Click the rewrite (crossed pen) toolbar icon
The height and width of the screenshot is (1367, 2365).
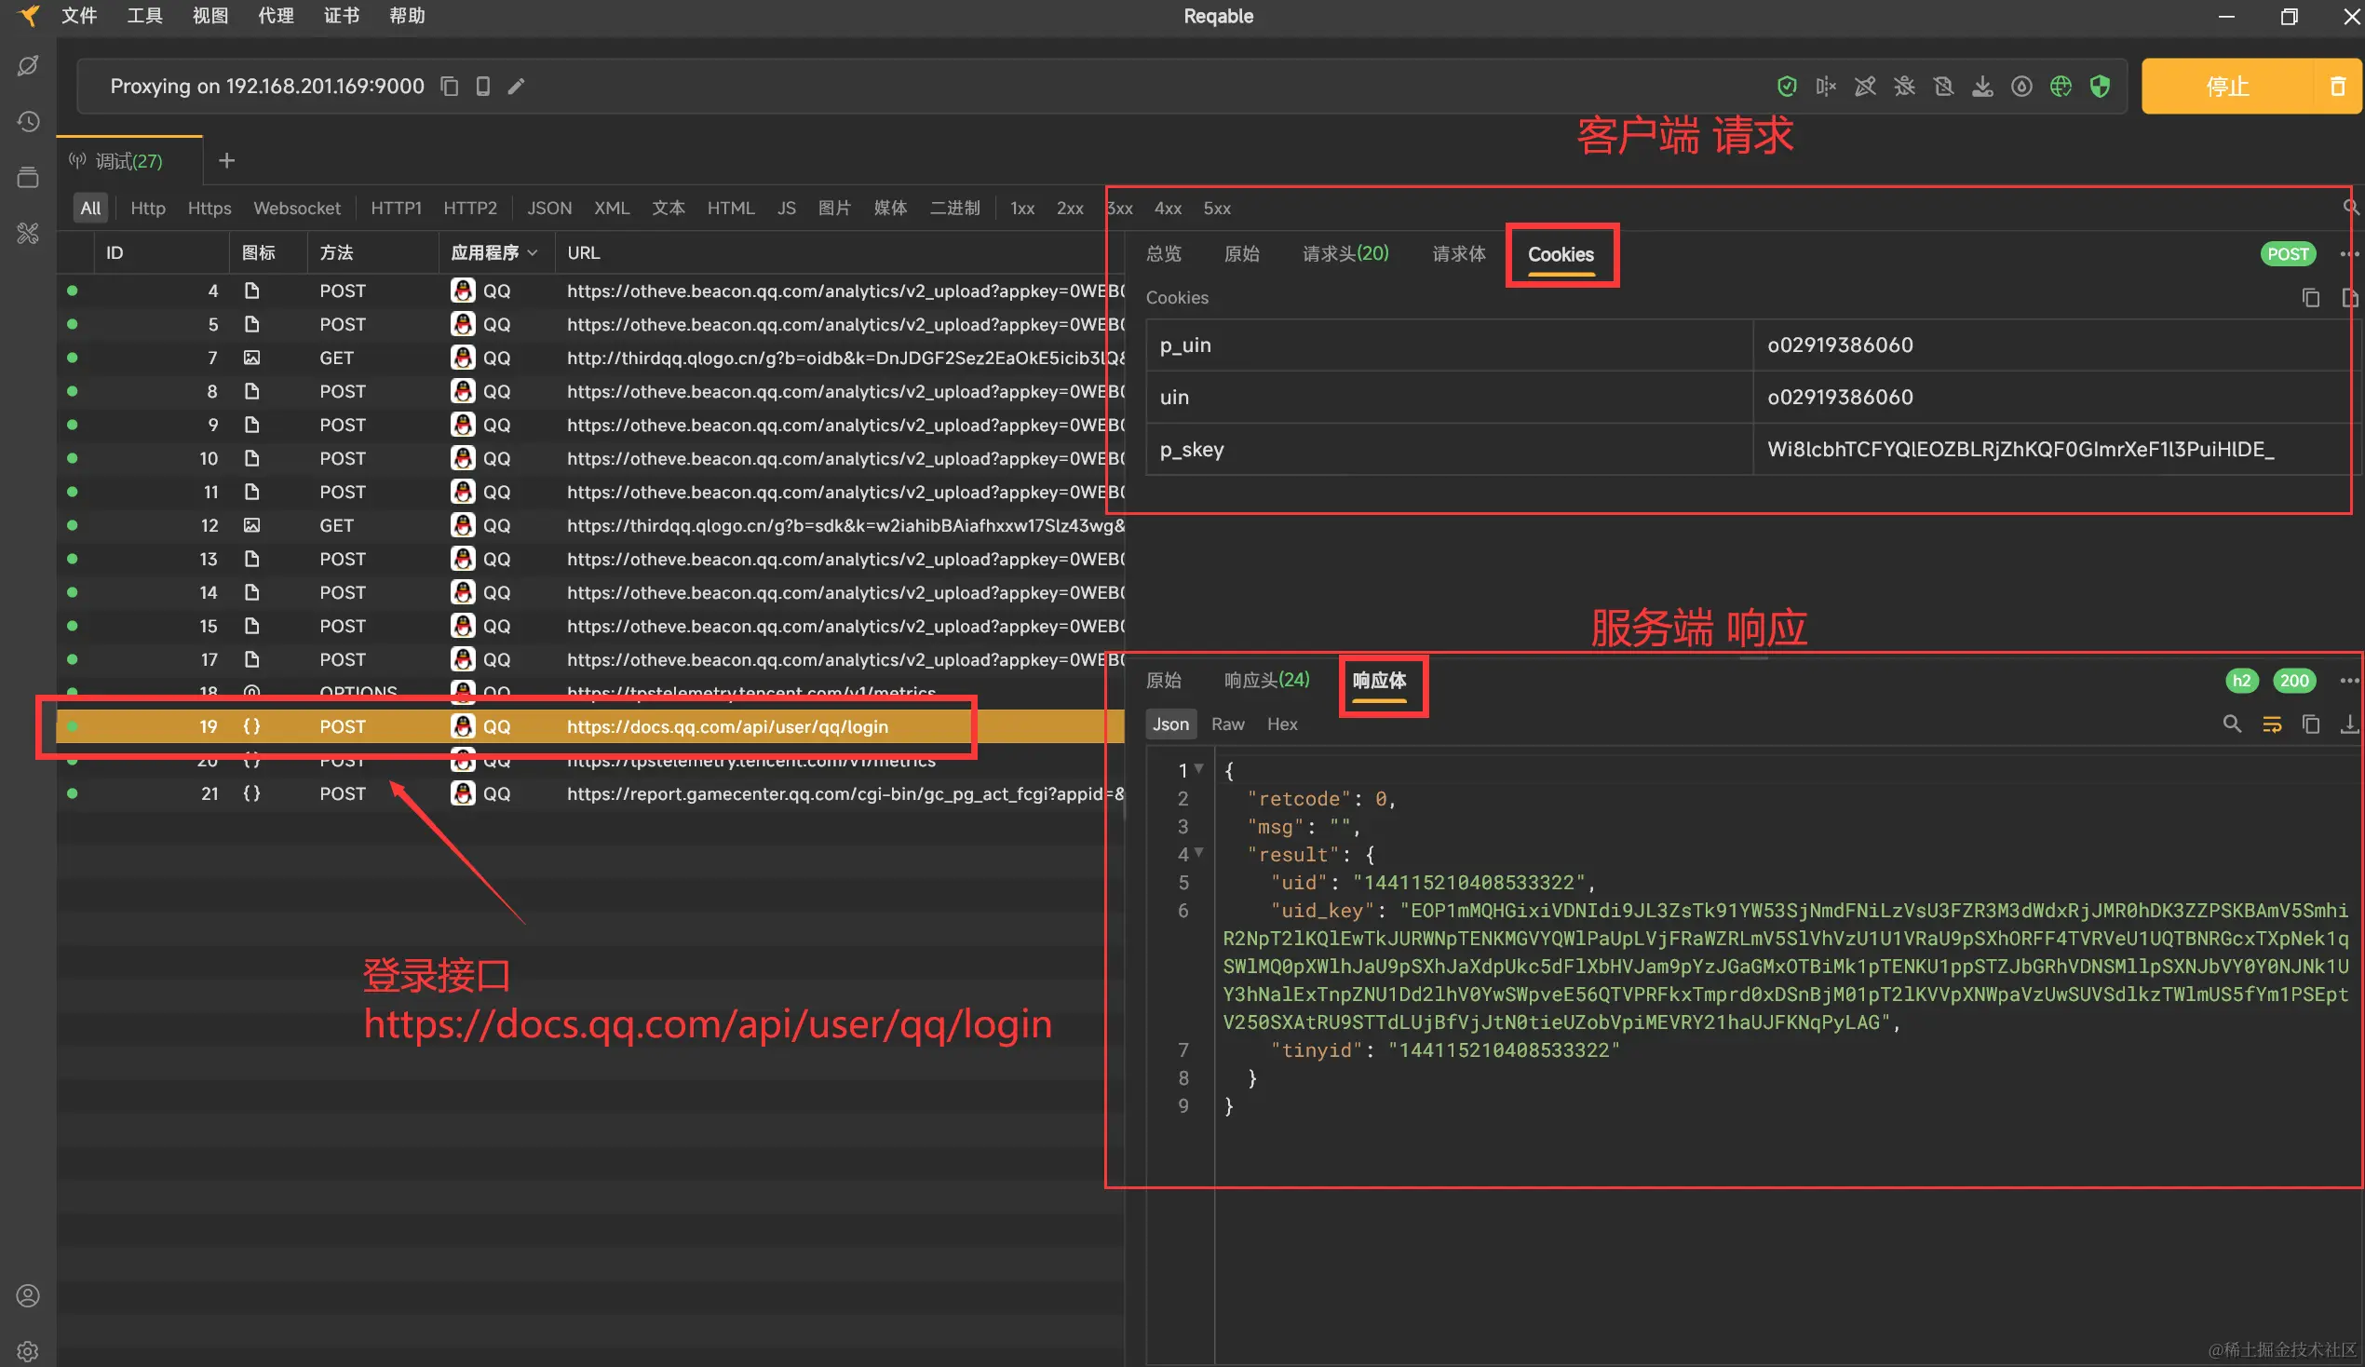pos(1865,87)
